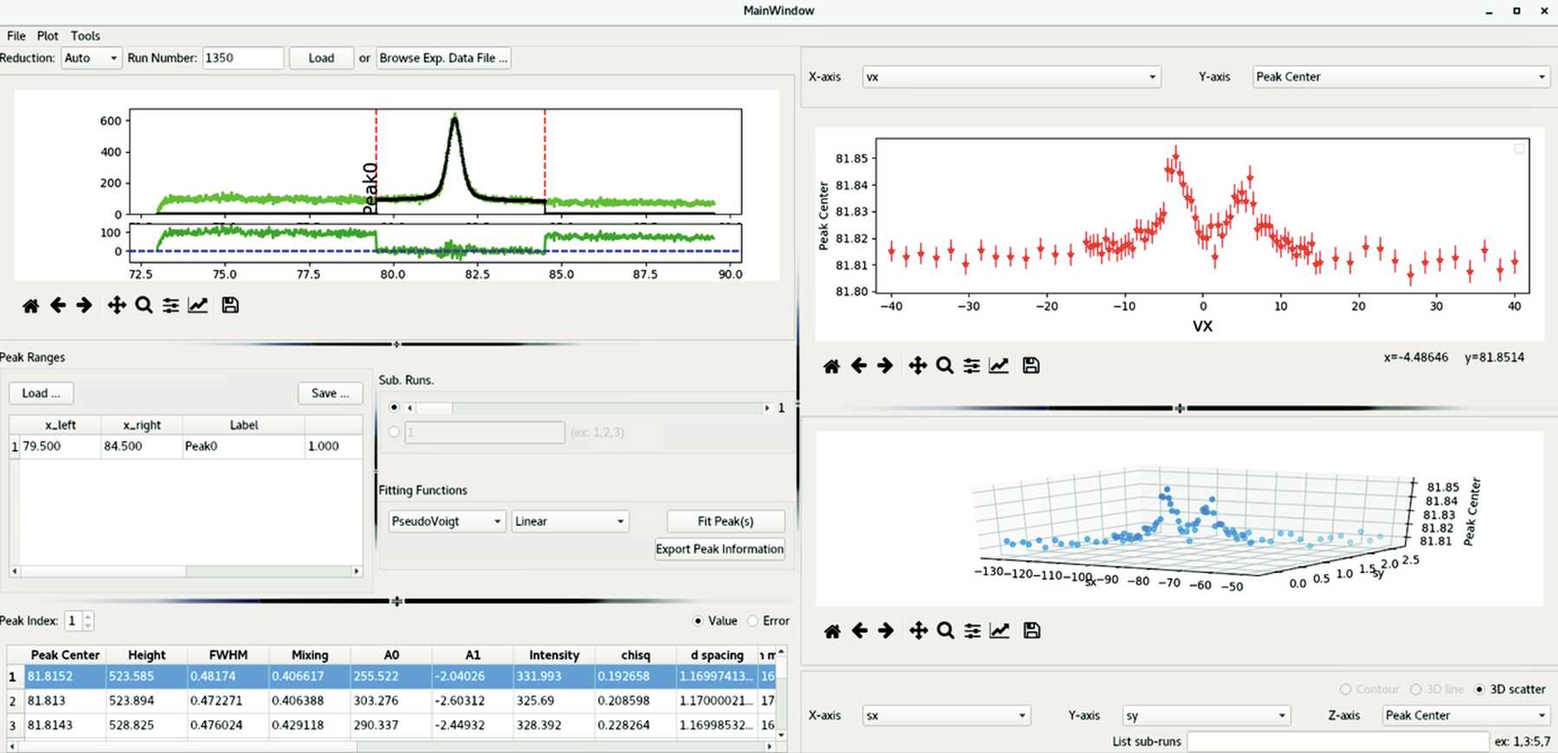Screen dimensions: 1558x753
Task: Select the Zoom magnifier under the diffraction plot
Action: tap(144, 306)
